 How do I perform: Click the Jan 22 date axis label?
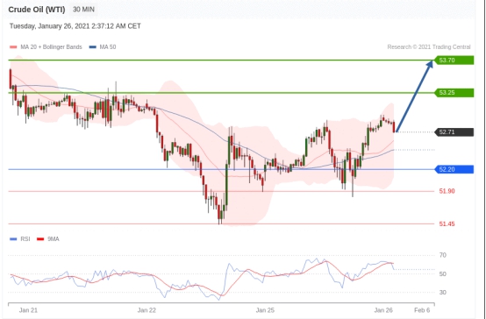[147, 310]
